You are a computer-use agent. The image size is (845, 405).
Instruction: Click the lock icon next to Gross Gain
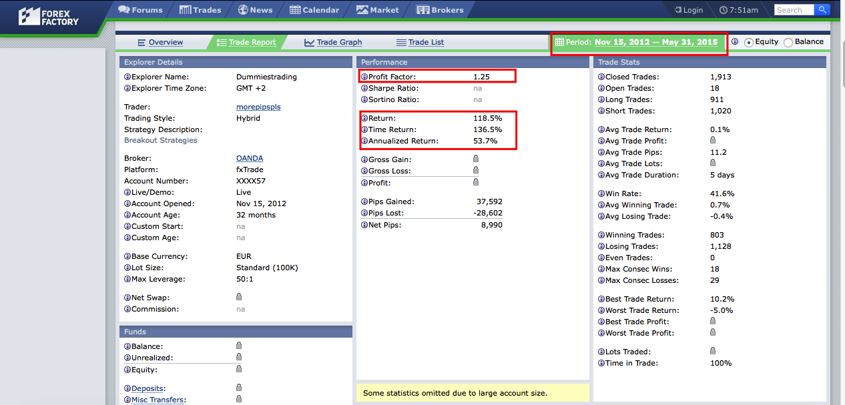476,159
